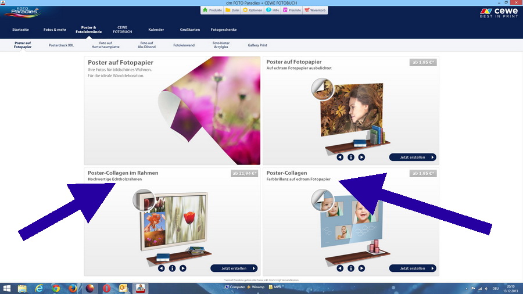The height and width of the screenshot is (294, 523).
Task: Select Posterdruck XXL sub-tab
Action: 62,45
